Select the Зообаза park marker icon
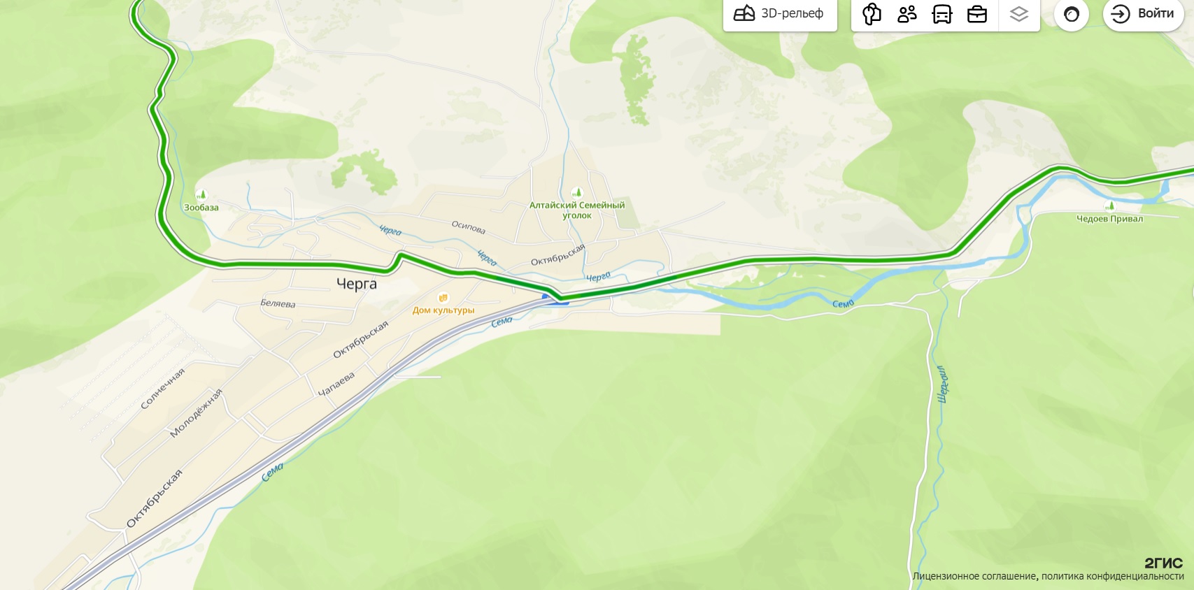This screenshot has width=1194, height=590. click(x=201, y=194)
